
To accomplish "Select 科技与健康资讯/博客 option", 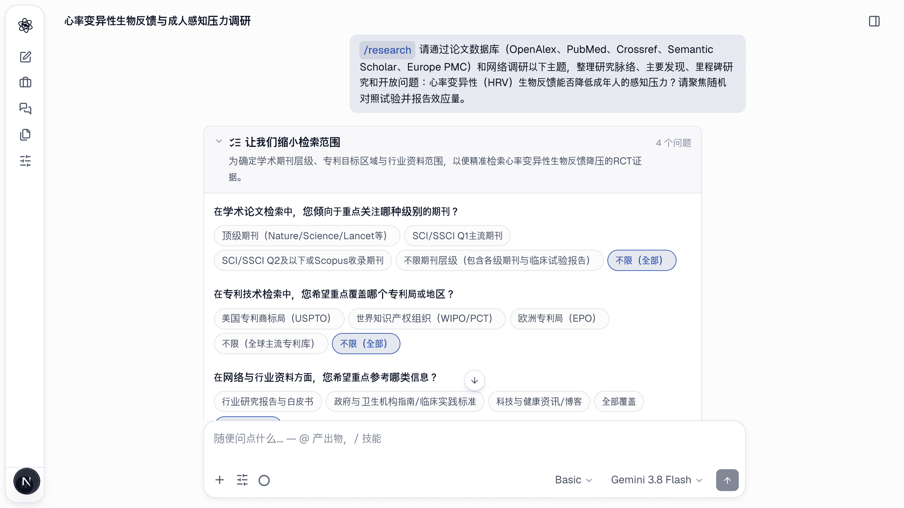I will 539,401.
